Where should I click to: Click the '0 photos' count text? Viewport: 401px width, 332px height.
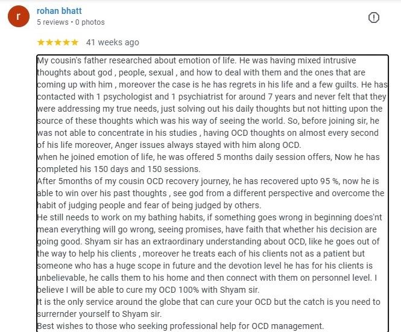pos(90,22)
